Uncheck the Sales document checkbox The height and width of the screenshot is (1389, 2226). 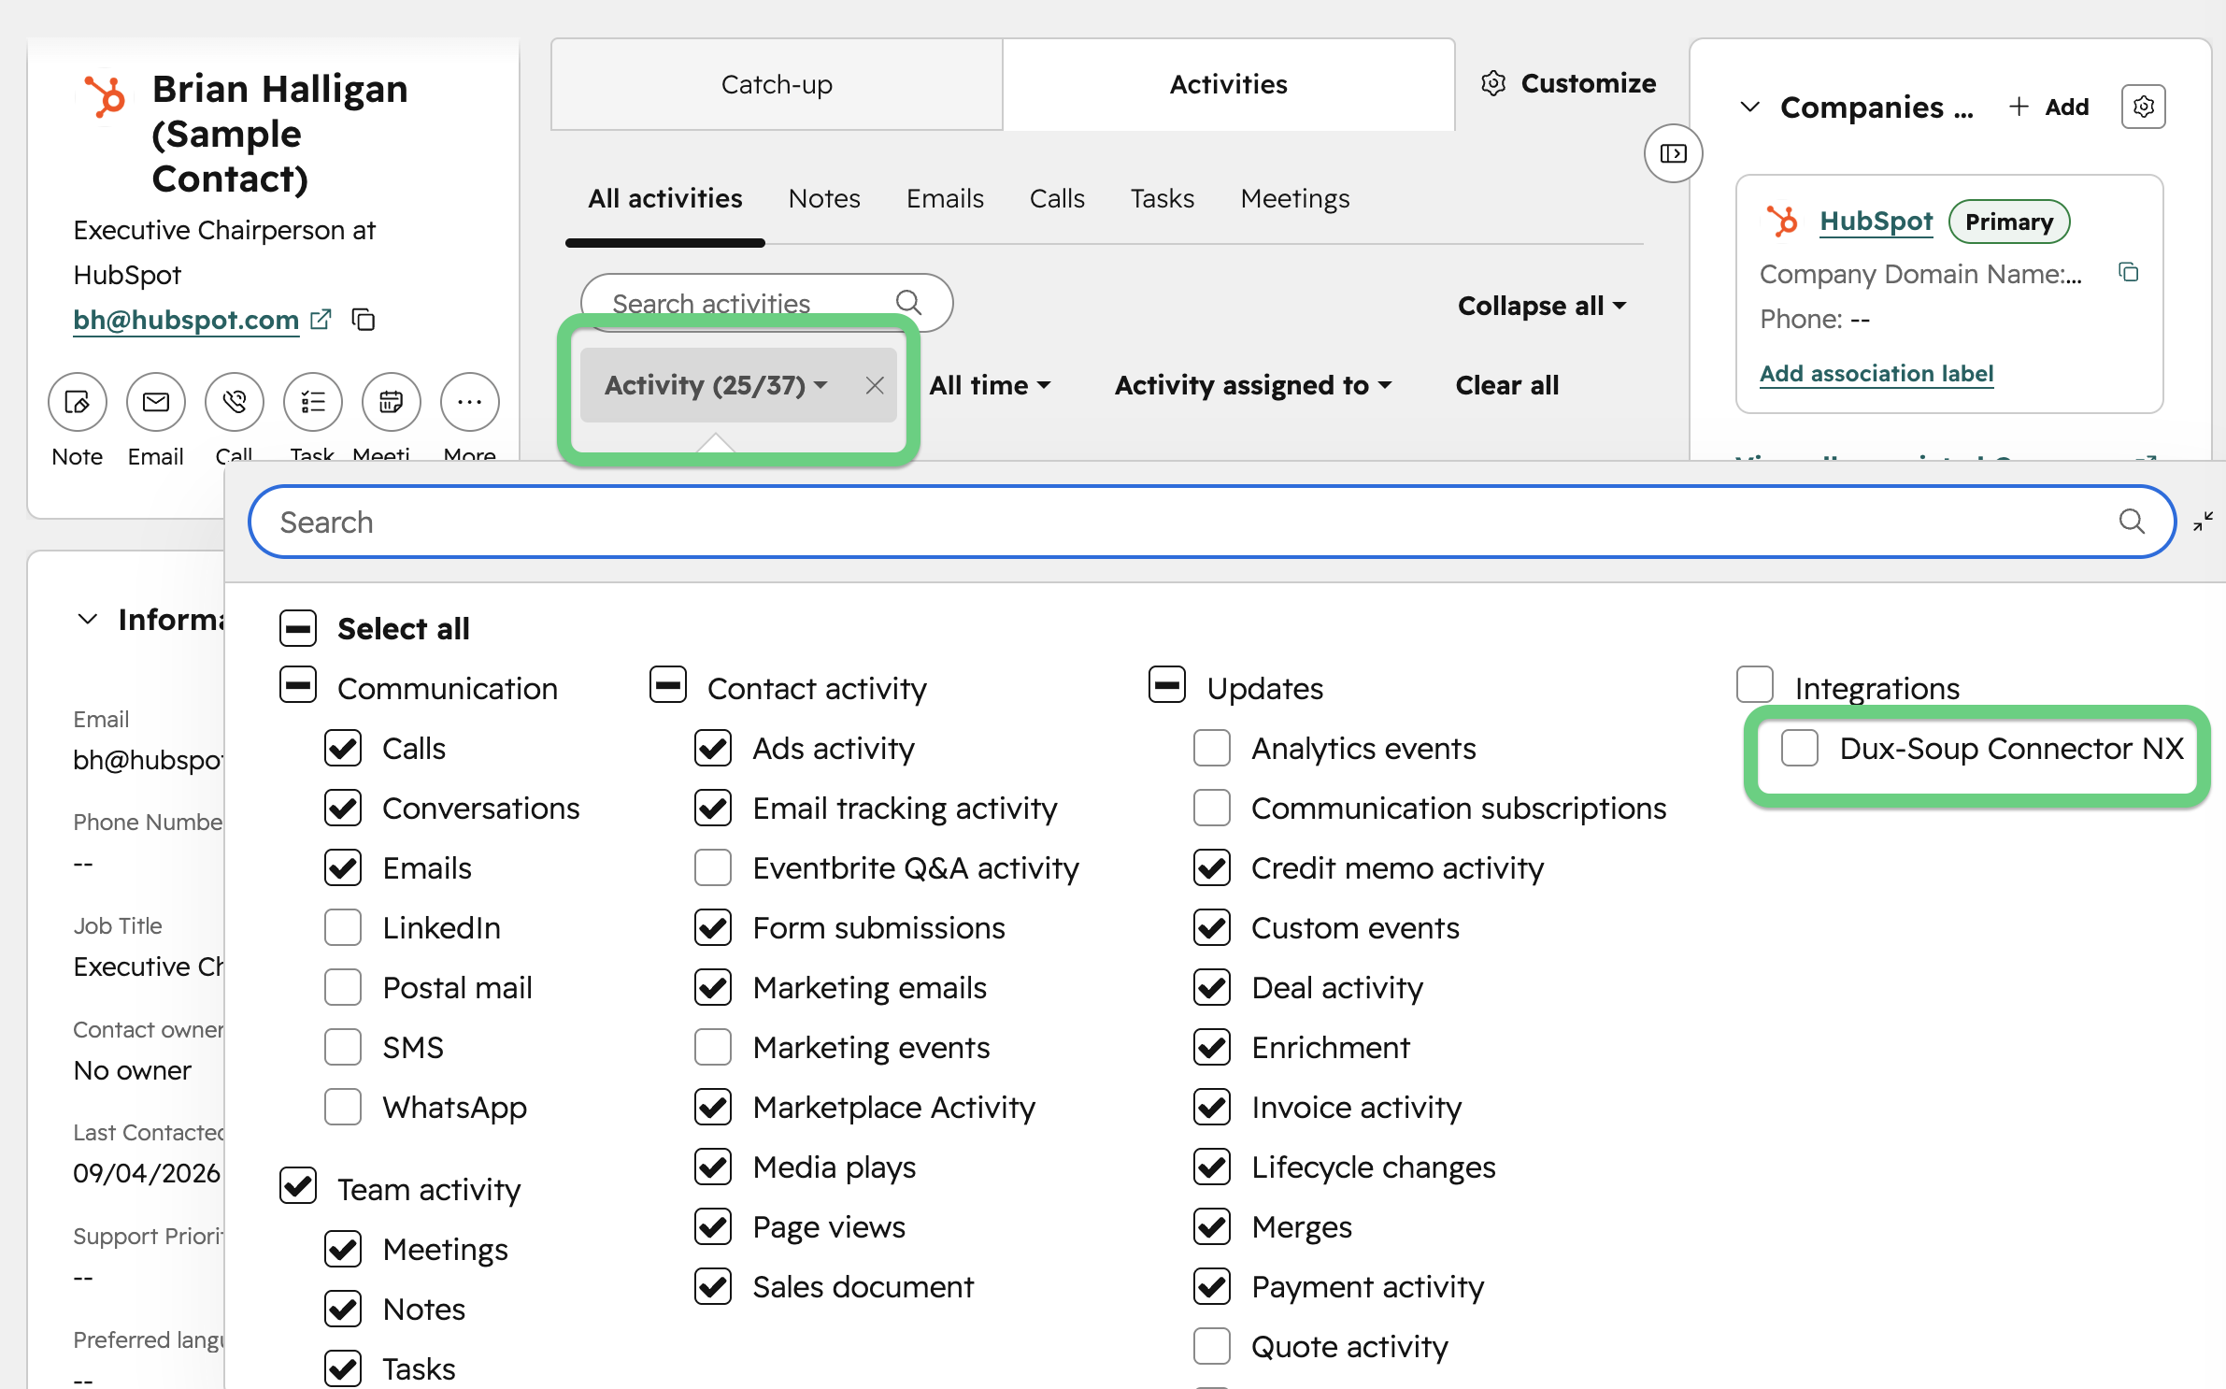click(713, 1286)
